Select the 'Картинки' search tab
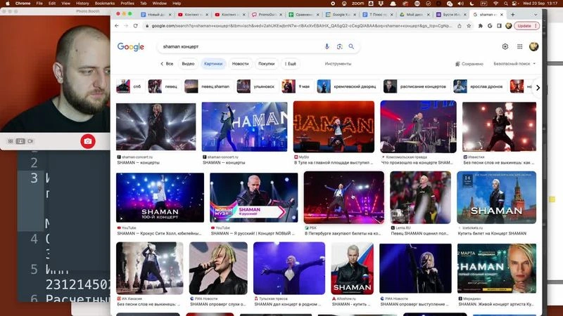 (213, 64)
